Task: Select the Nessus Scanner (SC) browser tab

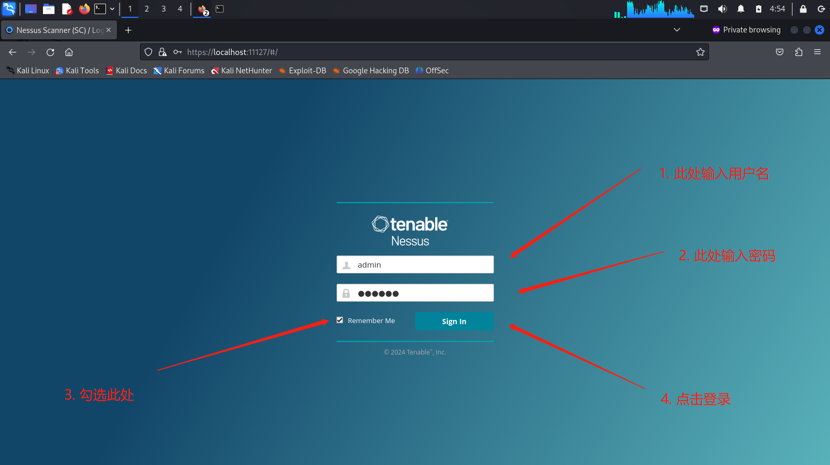Action: tap(59, 30)
